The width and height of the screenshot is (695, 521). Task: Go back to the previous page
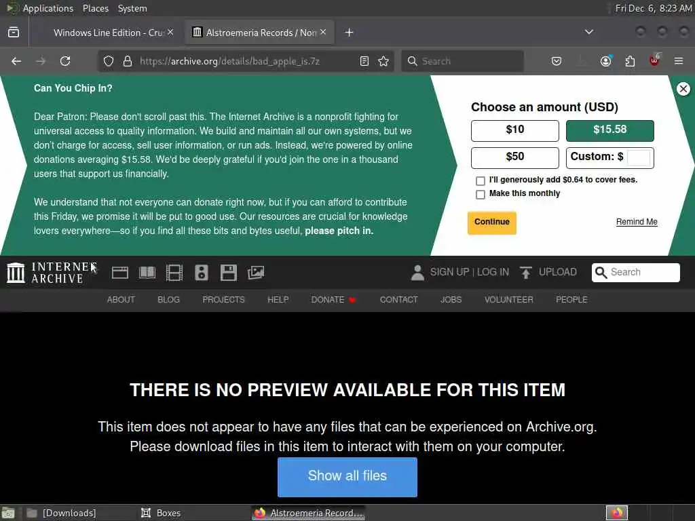pos(16,61)
